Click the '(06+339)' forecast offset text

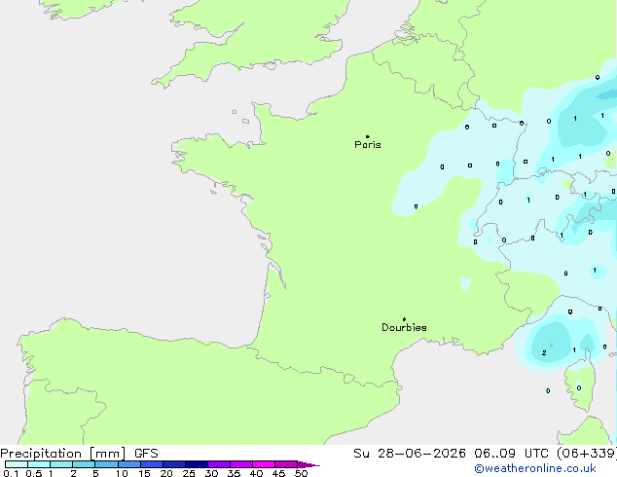pos(587,454)
